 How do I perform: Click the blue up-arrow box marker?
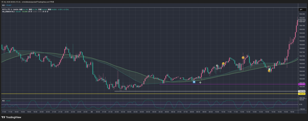point(194,81)
